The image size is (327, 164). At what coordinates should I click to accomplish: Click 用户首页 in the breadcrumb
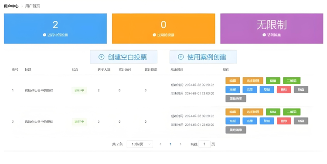pos(33,6)
